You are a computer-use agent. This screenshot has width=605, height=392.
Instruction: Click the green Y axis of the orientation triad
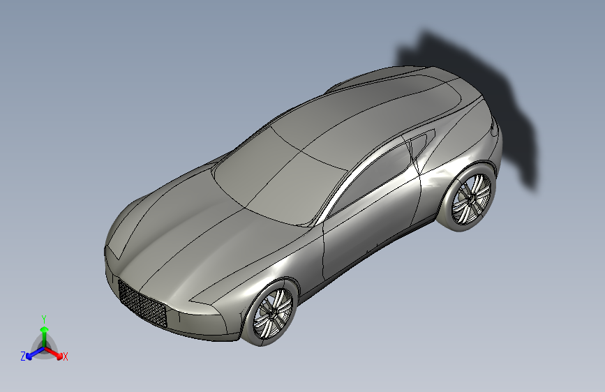pyautogui.click(x=45, y=336)
